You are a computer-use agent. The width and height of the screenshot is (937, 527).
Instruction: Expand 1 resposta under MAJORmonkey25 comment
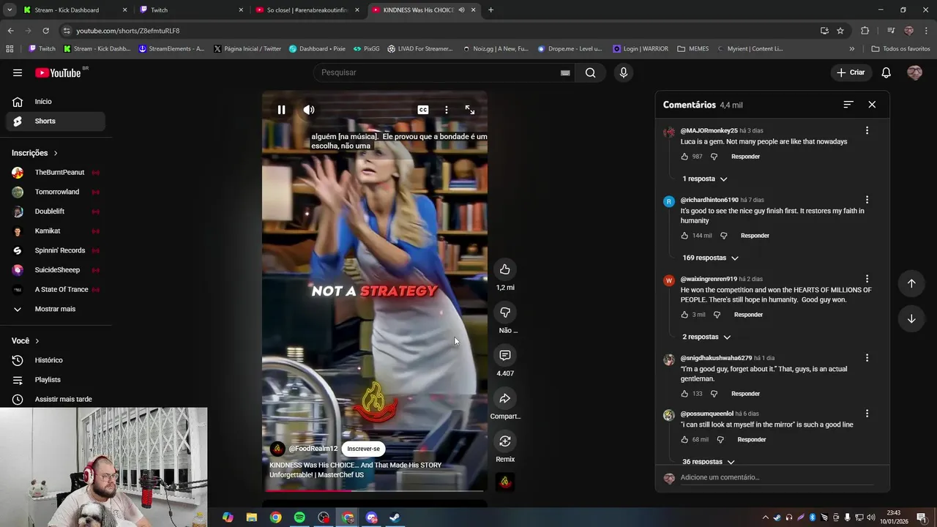(704, 179)
